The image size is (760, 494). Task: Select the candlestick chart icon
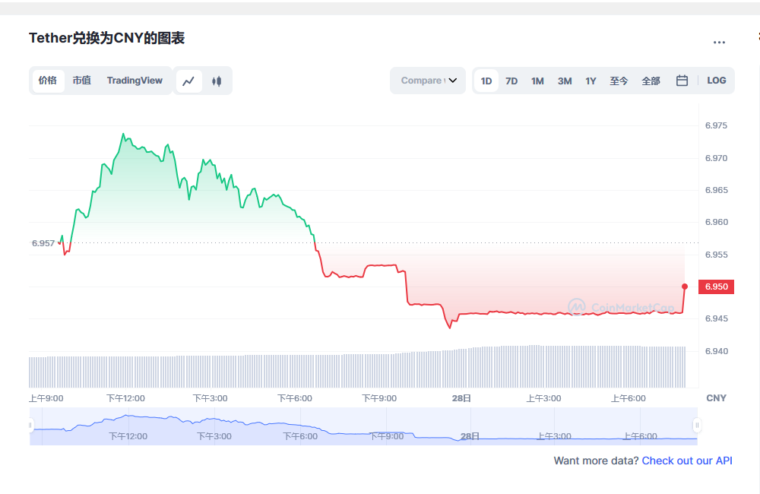[217, 80]
